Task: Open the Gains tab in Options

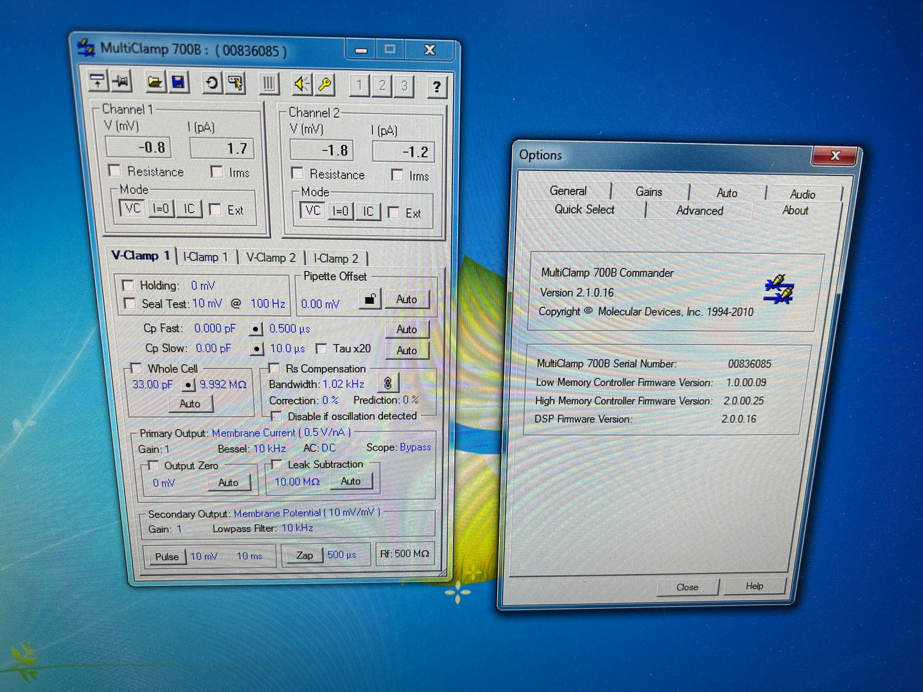Action: tap(648, 192)
